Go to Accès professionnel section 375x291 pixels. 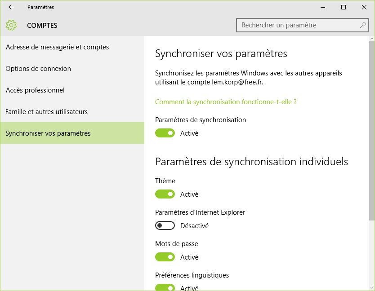(x=35, y=90)
